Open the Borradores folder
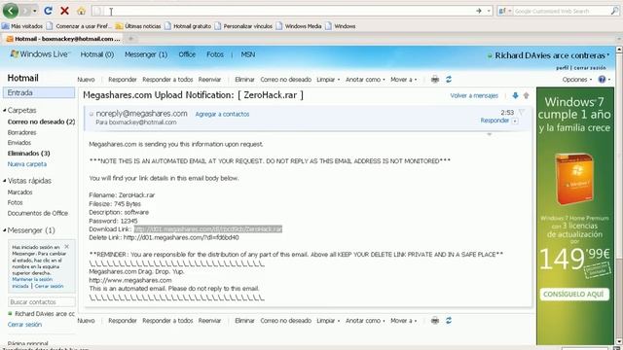This screenshot has height=350, width=623. 21,132
